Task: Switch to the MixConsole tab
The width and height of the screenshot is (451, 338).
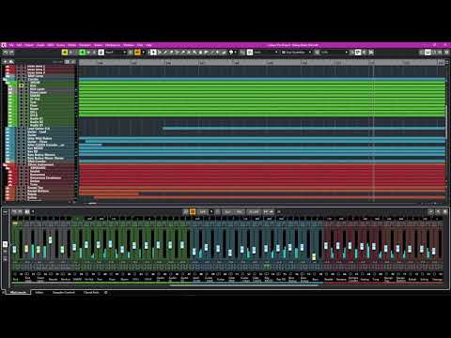Action: 18,292
